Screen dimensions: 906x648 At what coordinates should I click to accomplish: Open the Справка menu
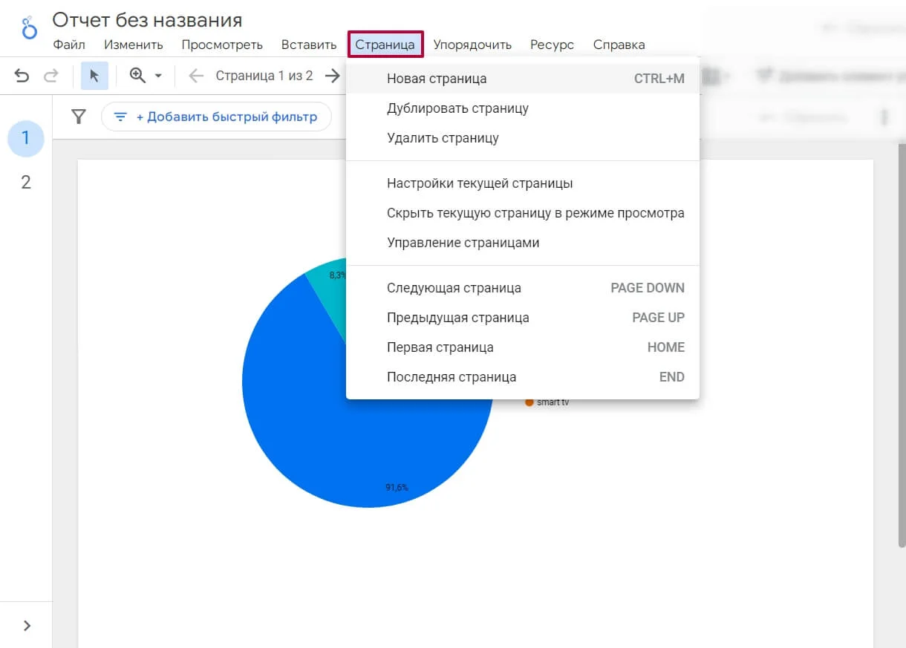click(x=619, y=45)
